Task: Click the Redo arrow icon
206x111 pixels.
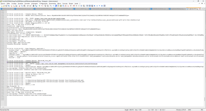Action: point(30,6)
